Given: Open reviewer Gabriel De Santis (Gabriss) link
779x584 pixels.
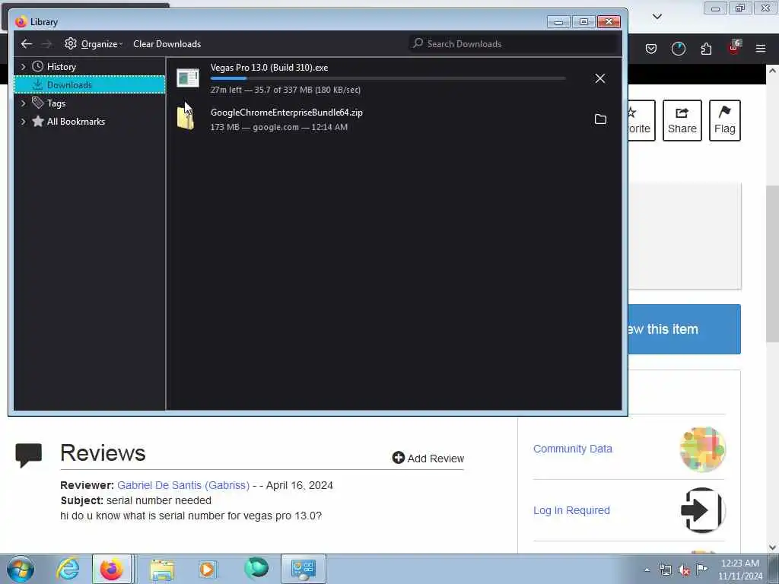Looking at the screenshot, I should coord(183,485).
